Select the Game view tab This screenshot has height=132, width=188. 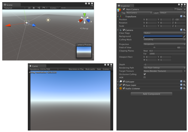coord(35,66)
